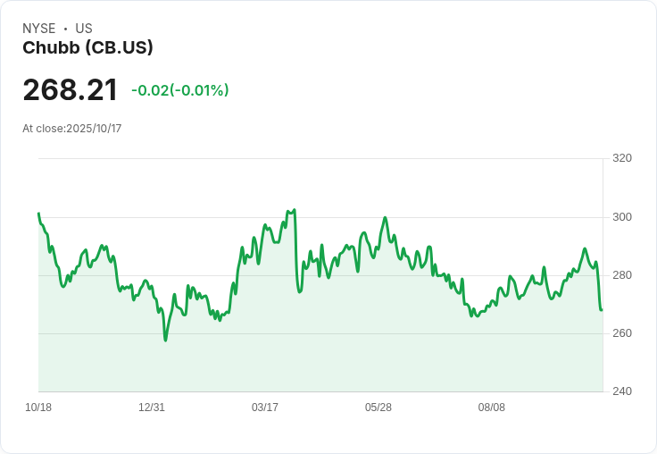Image resolution: width=657 pixels, height=454 pixels.
Task: Click the 260 price axis label
Action: 622,333
